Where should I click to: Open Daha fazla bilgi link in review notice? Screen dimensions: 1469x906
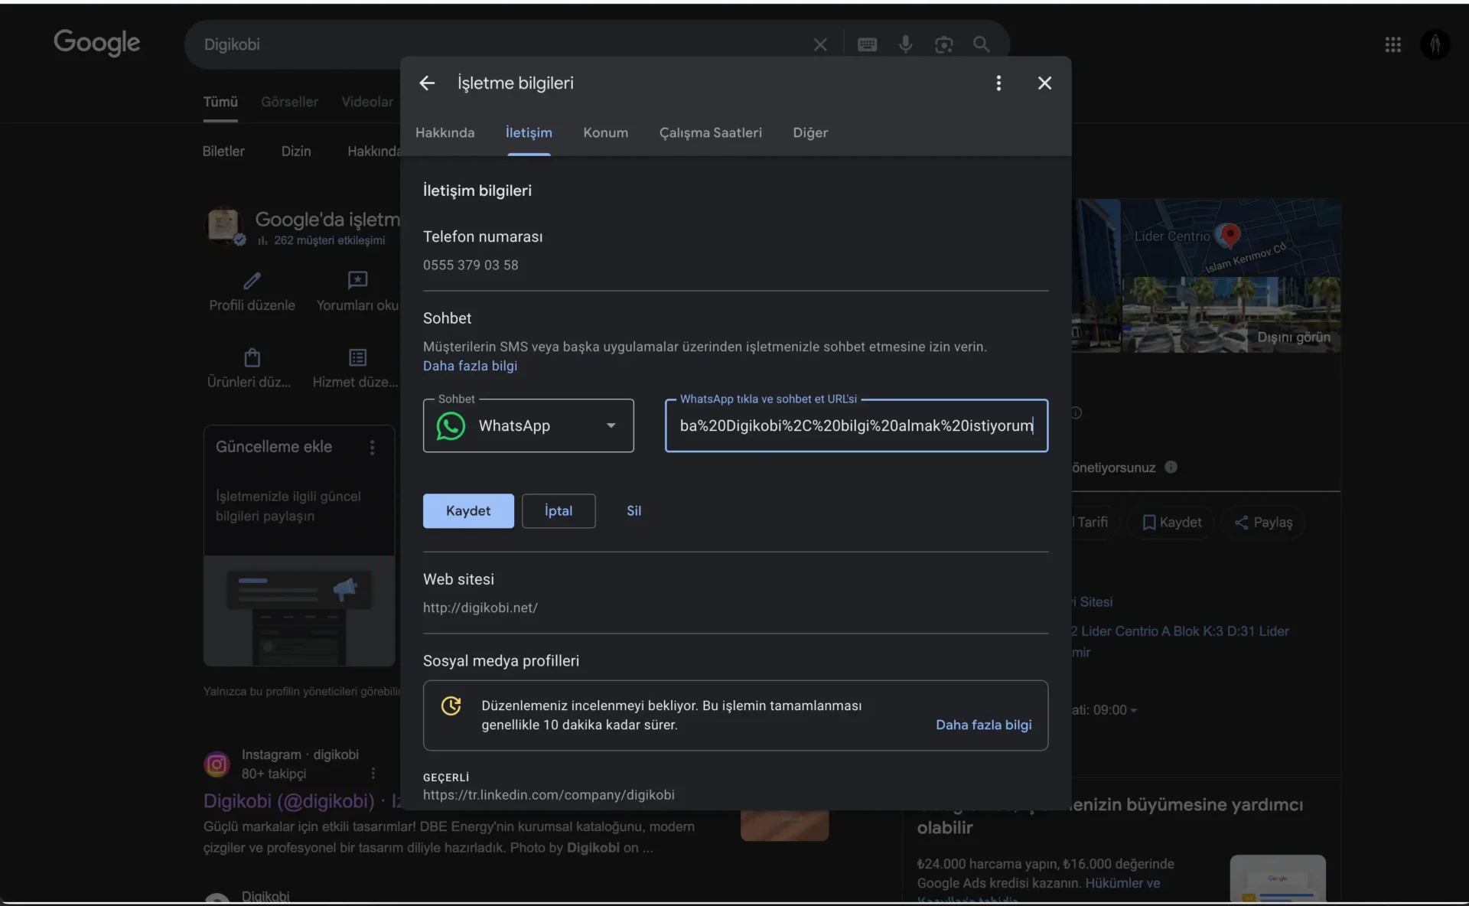coord(983,725)
